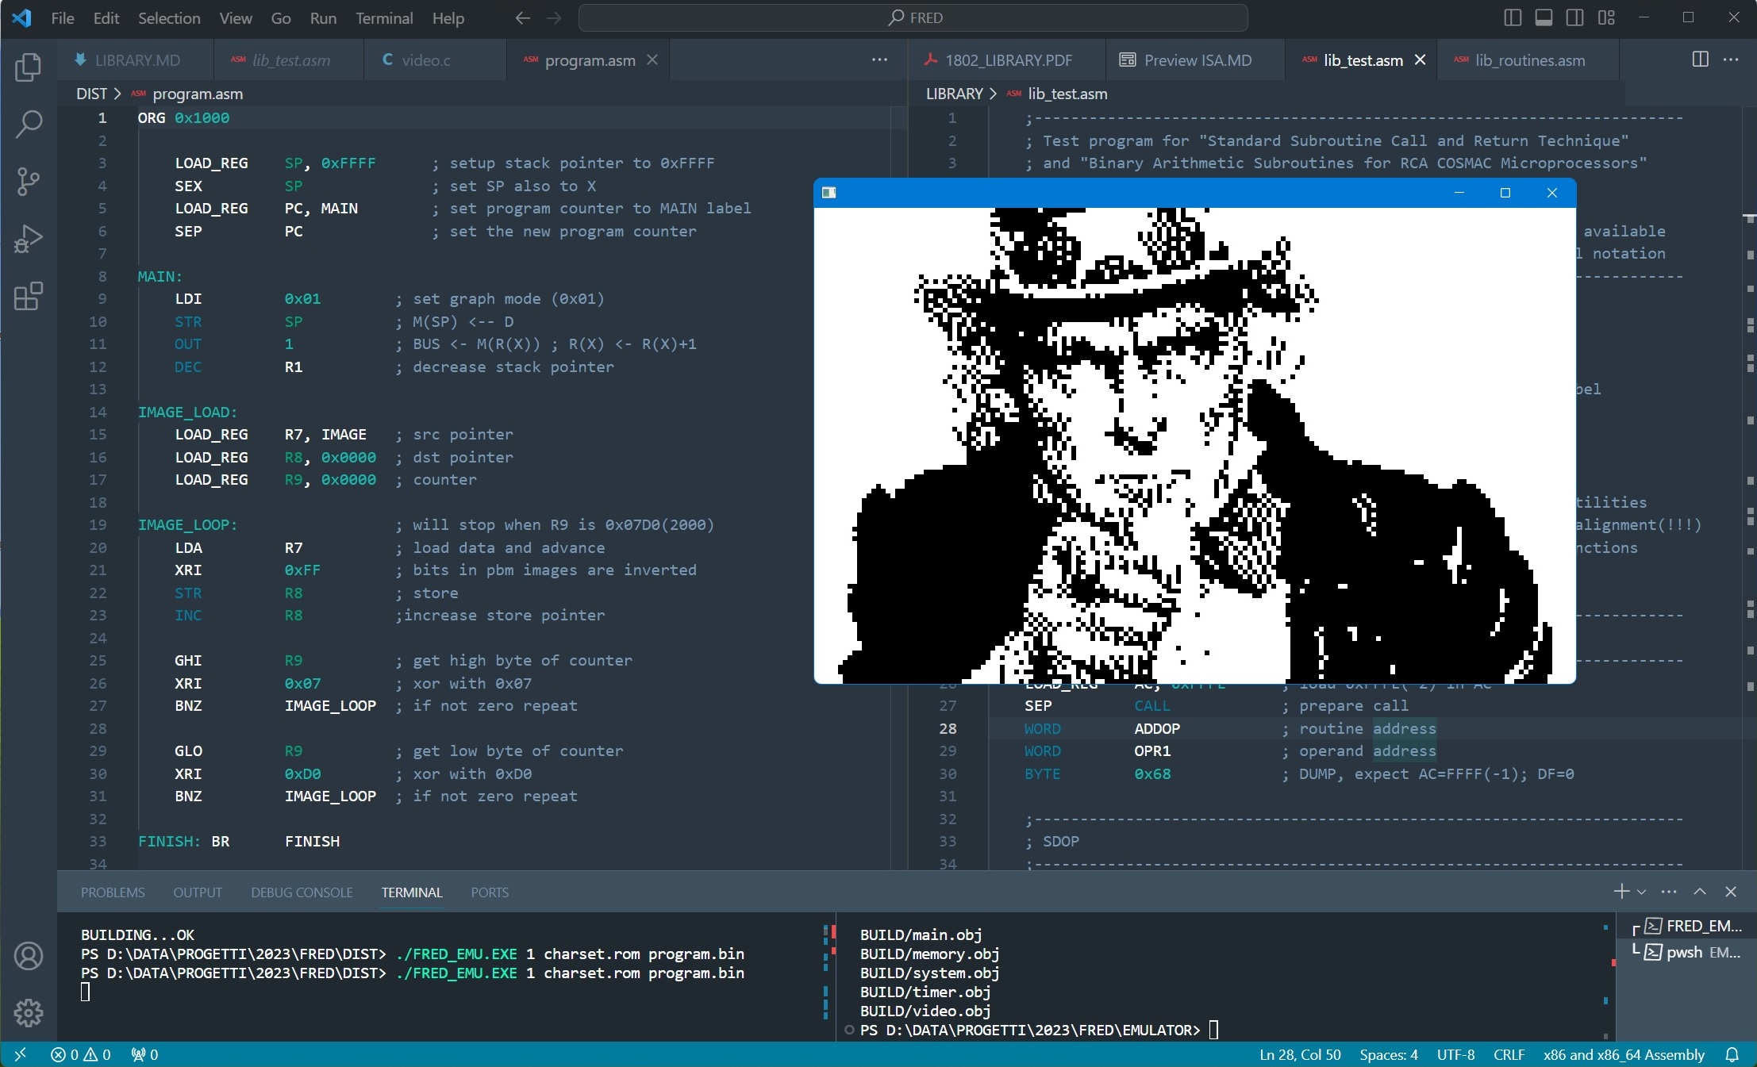The width and height of the screenshot is (1757, 1067).
Task: Click the Accounts icon
Action: pos(29,956)
